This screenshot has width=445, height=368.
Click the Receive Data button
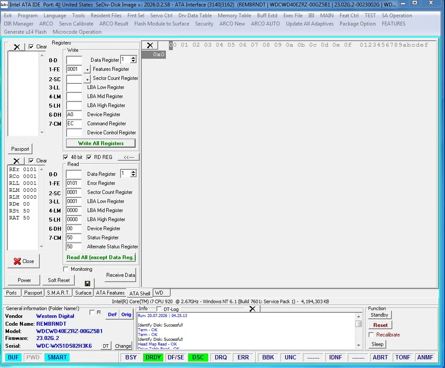[x=121, y=275]
